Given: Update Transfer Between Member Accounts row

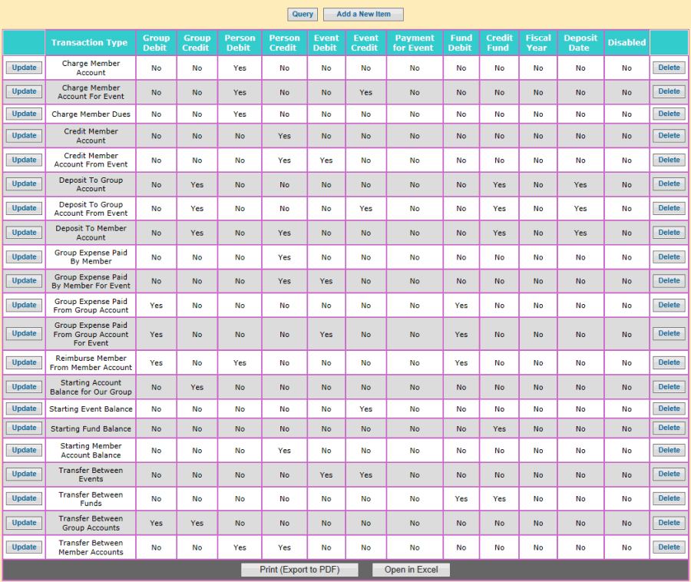Looking at the screenshot, I should [25, 547].
